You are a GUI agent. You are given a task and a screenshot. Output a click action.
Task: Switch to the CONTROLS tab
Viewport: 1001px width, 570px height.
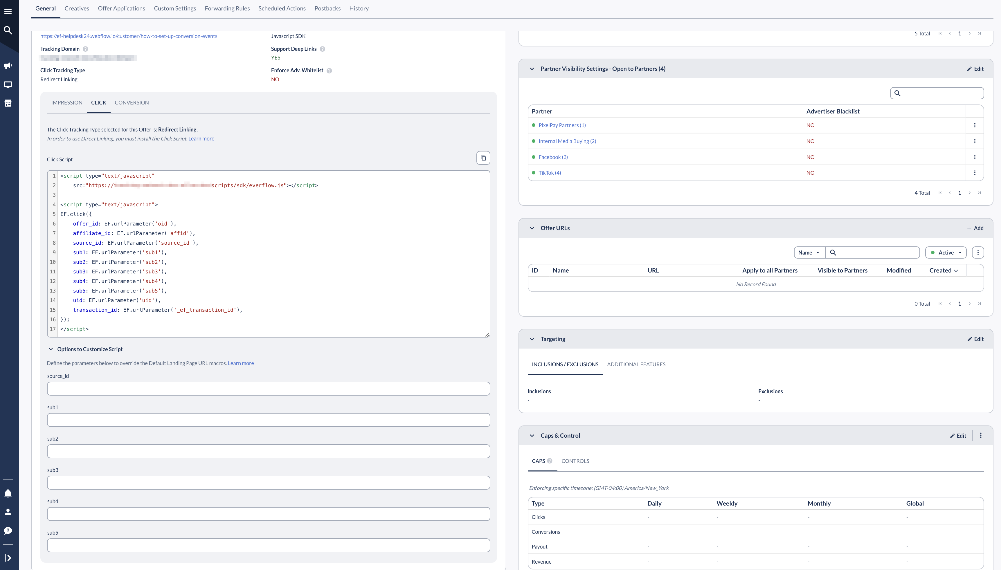click(575, 461)
